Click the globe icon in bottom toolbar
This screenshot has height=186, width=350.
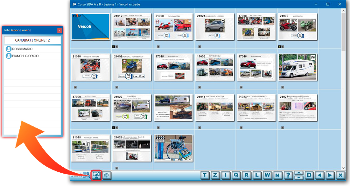point(107,175)
